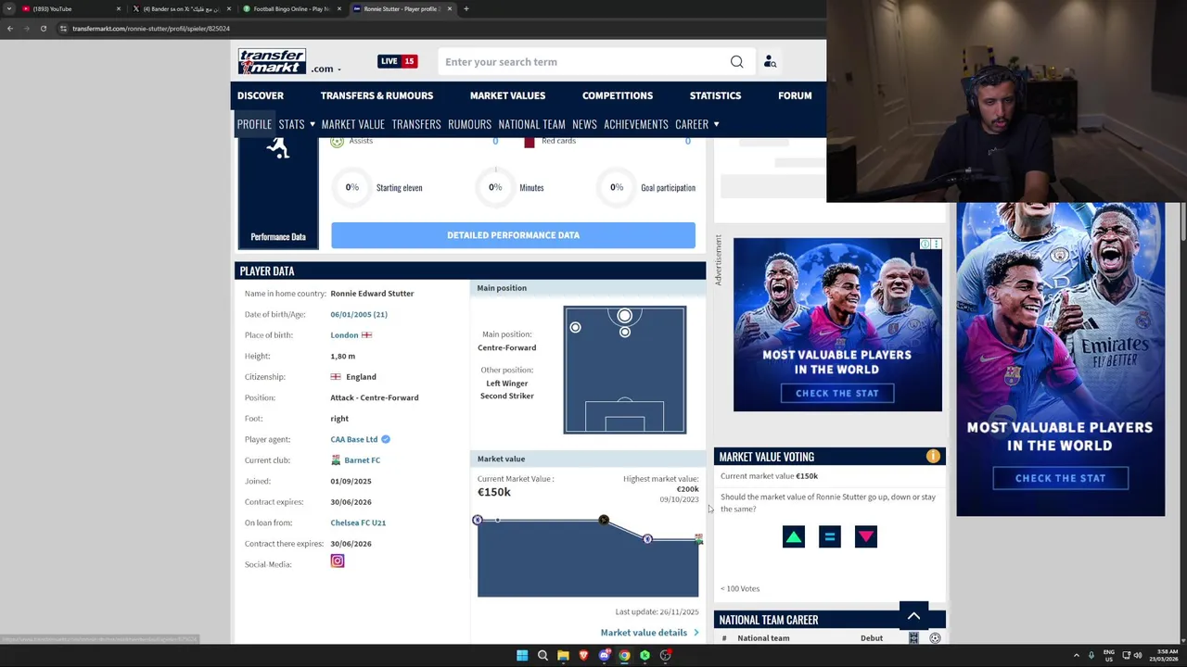The image size is (1187, 667).
Task: Go back with the browser back arrow
Action: [10, 29]
